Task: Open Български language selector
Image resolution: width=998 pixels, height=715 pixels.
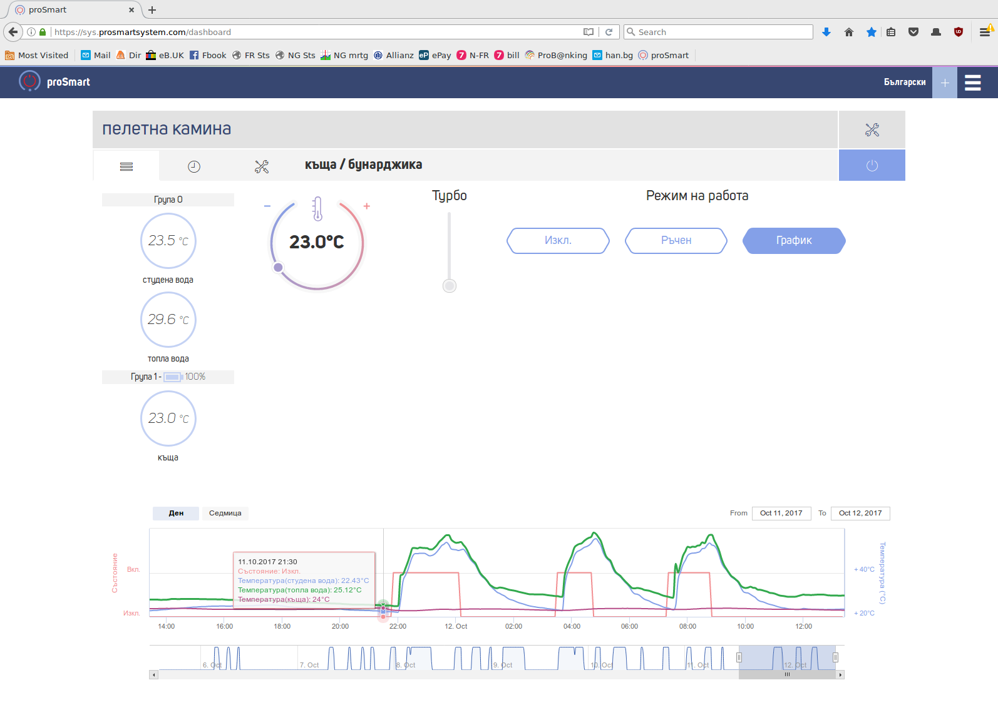Action: 904,83
